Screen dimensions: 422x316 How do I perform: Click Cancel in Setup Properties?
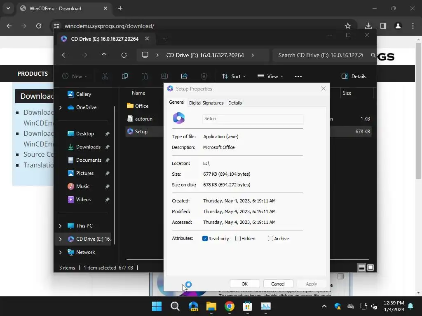[x=278, y=284]
